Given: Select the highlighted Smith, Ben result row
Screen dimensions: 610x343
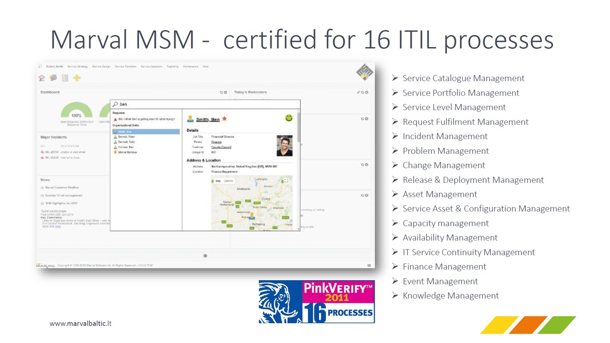Looking at the screenshot, I should (x=146, y=131).
